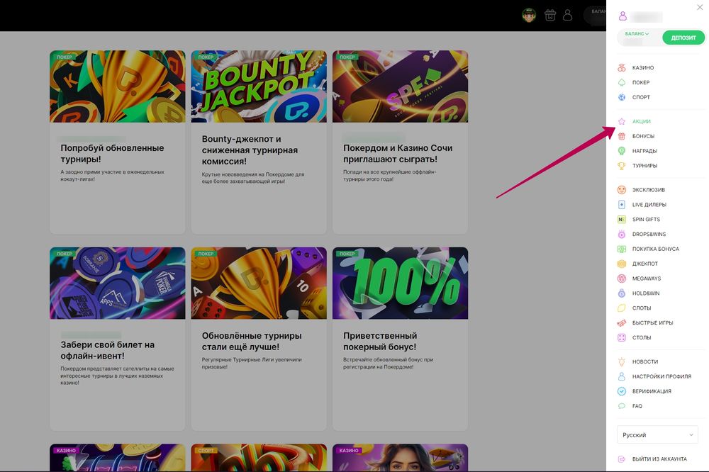Select Live дилеры menu entry
Image resolution: width=709 pixels, height=472 pixels.
tap(649, 205)
